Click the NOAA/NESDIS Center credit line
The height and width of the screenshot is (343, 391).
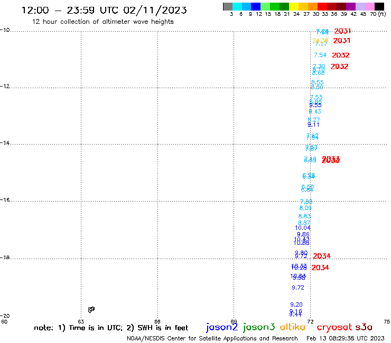click(x=212, y=338)
